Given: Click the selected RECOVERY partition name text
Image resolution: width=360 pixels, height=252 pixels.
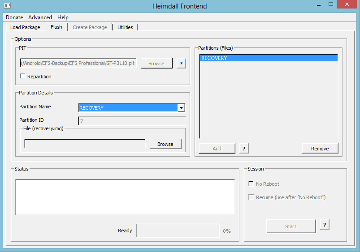Looking at the screenshot, I should click(91, 108).
